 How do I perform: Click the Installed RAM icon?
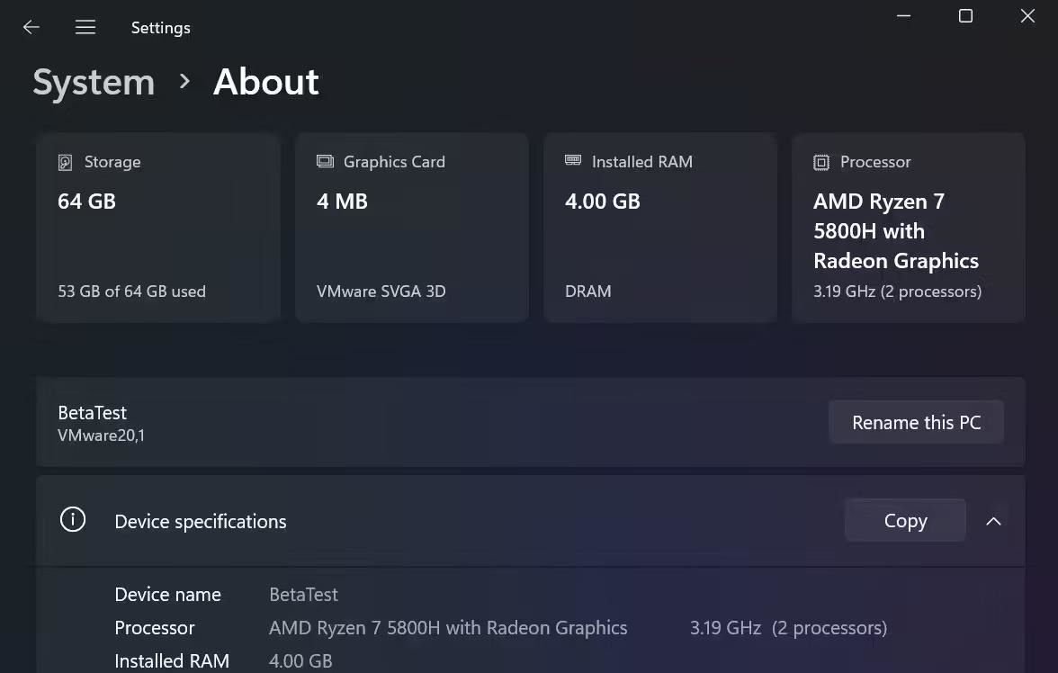(573, 161)
